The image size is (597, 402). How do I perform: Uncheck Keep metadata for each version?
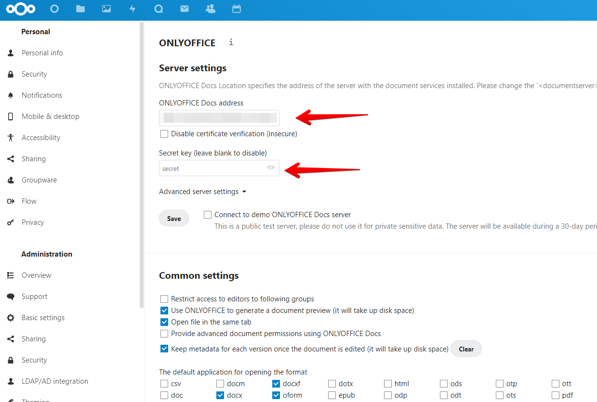[164, 349]
